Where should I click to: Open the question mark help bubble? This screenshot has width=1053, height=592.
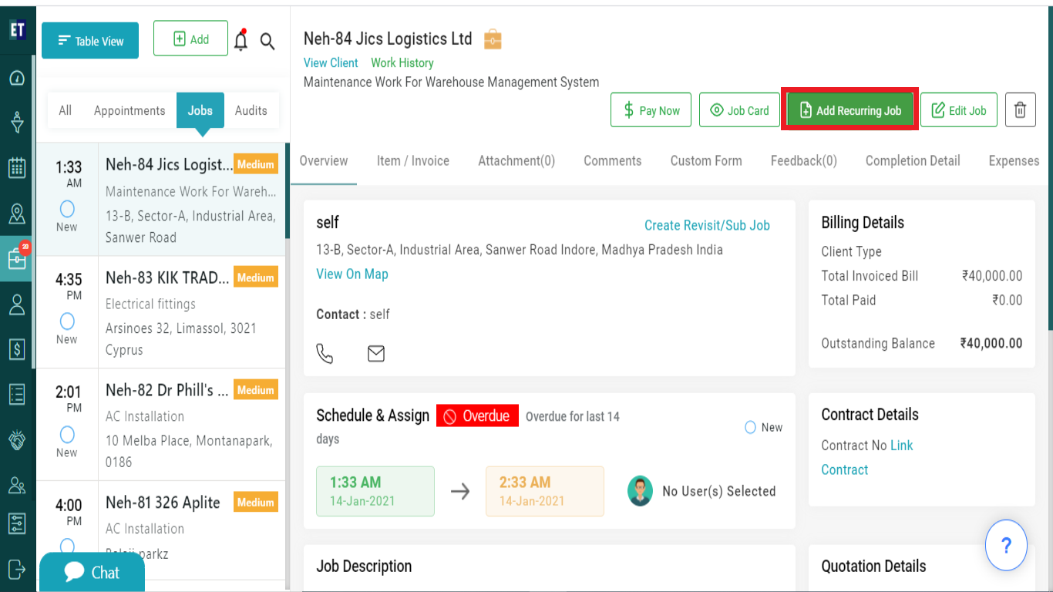click(x=1006, y=546)
